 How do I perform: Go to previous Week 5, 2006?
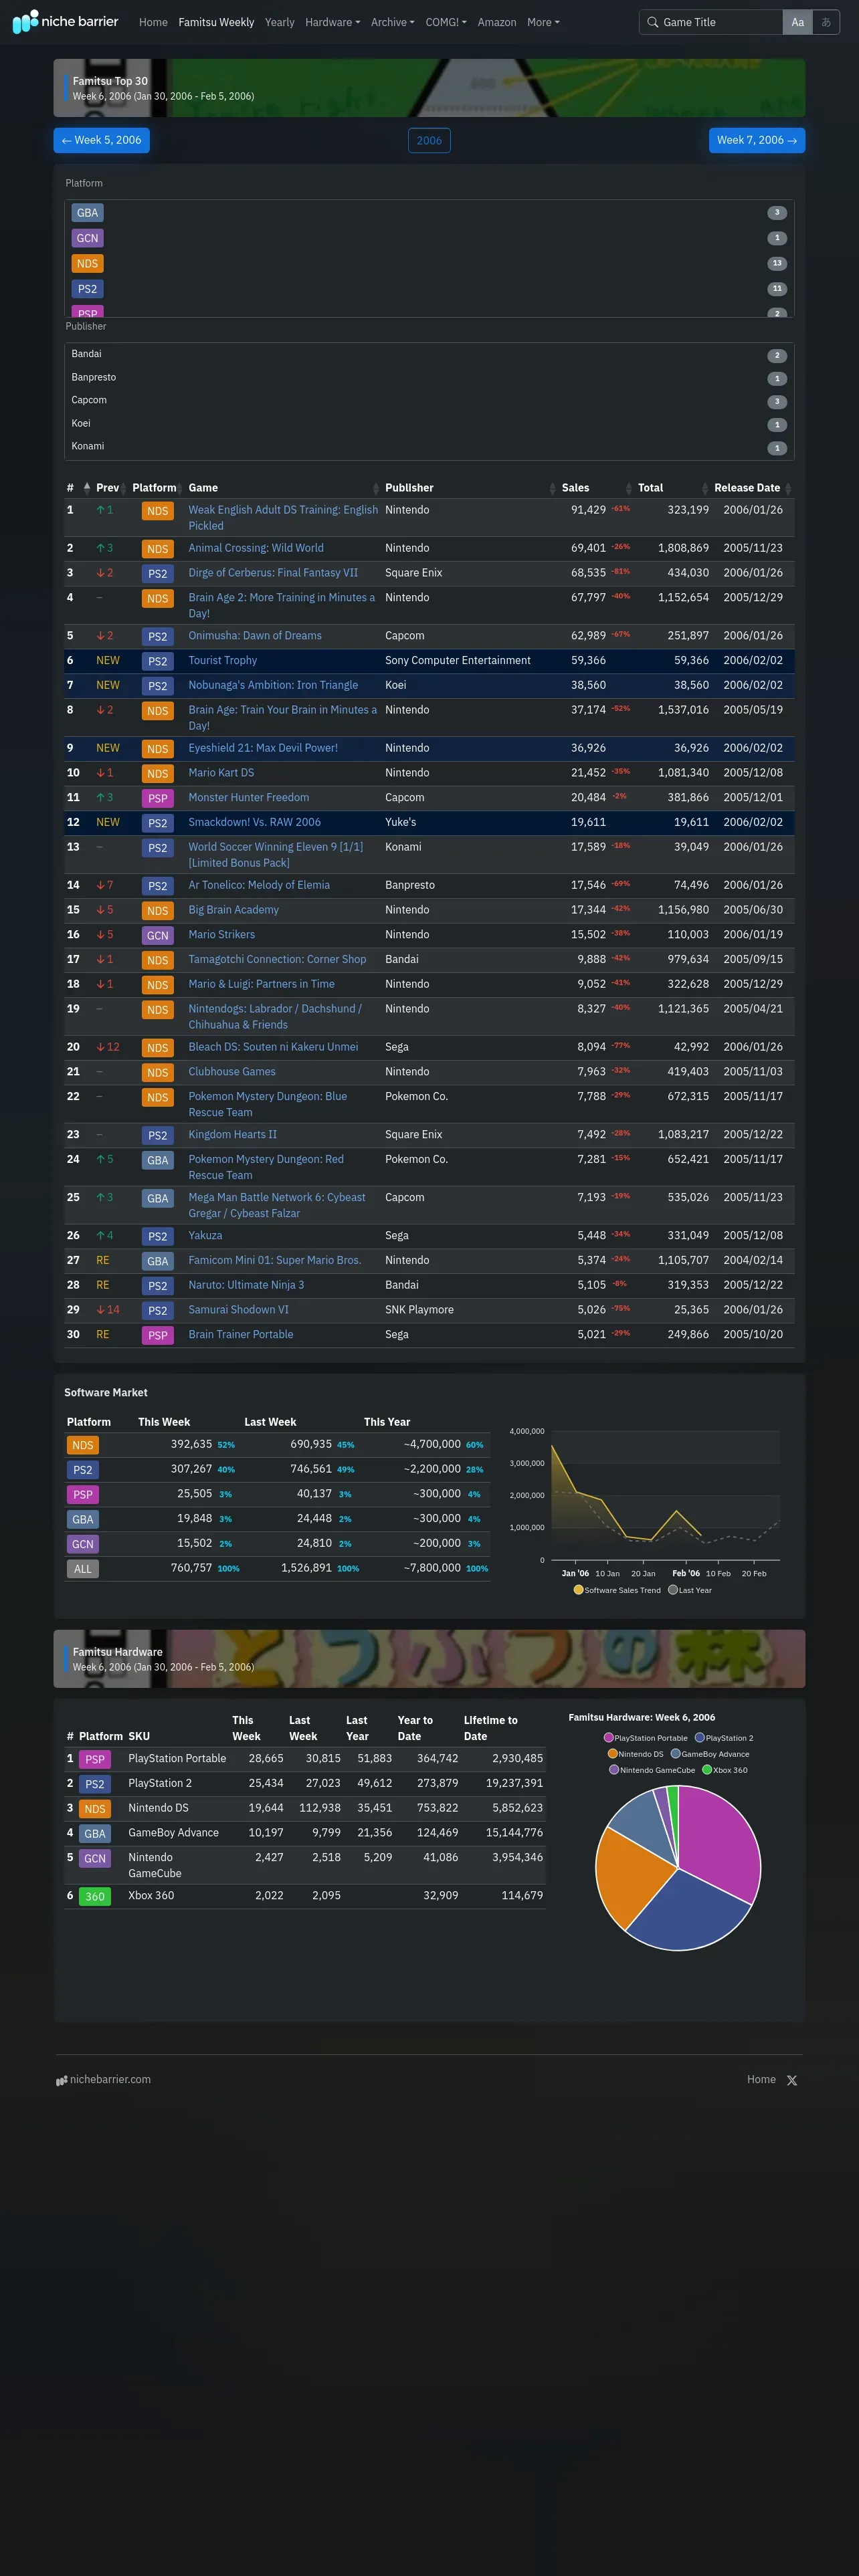coord(101,140)
